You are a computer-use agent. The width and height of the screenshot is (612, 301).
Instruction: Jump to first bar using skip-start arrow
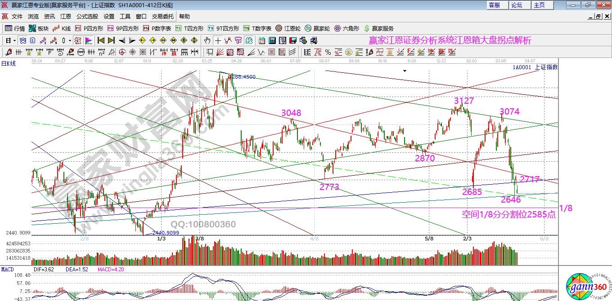101,40
